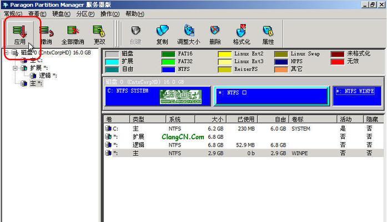Collapse the 磁盘 0 tree node
This screenshot has width=387, height=222.
coord(7,53)
